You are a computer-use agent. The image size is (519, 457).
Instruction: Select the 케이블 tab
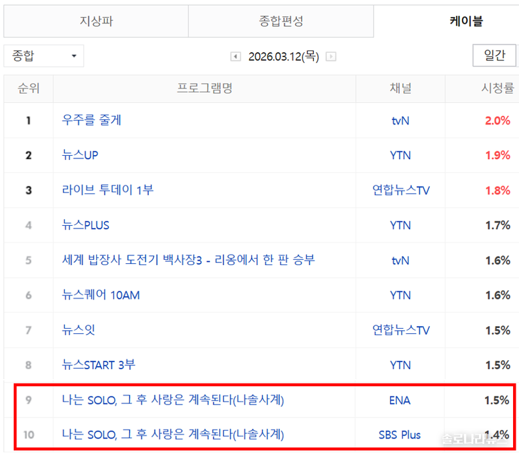(x=465, y=22)
